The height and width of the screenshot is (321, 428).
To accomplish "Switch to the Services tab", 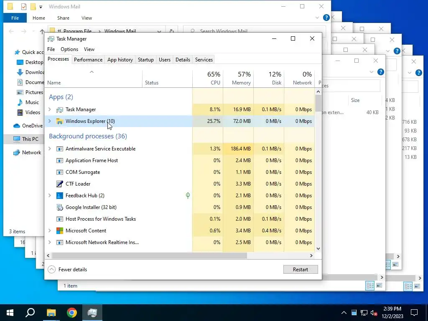I will pos(204,60).
